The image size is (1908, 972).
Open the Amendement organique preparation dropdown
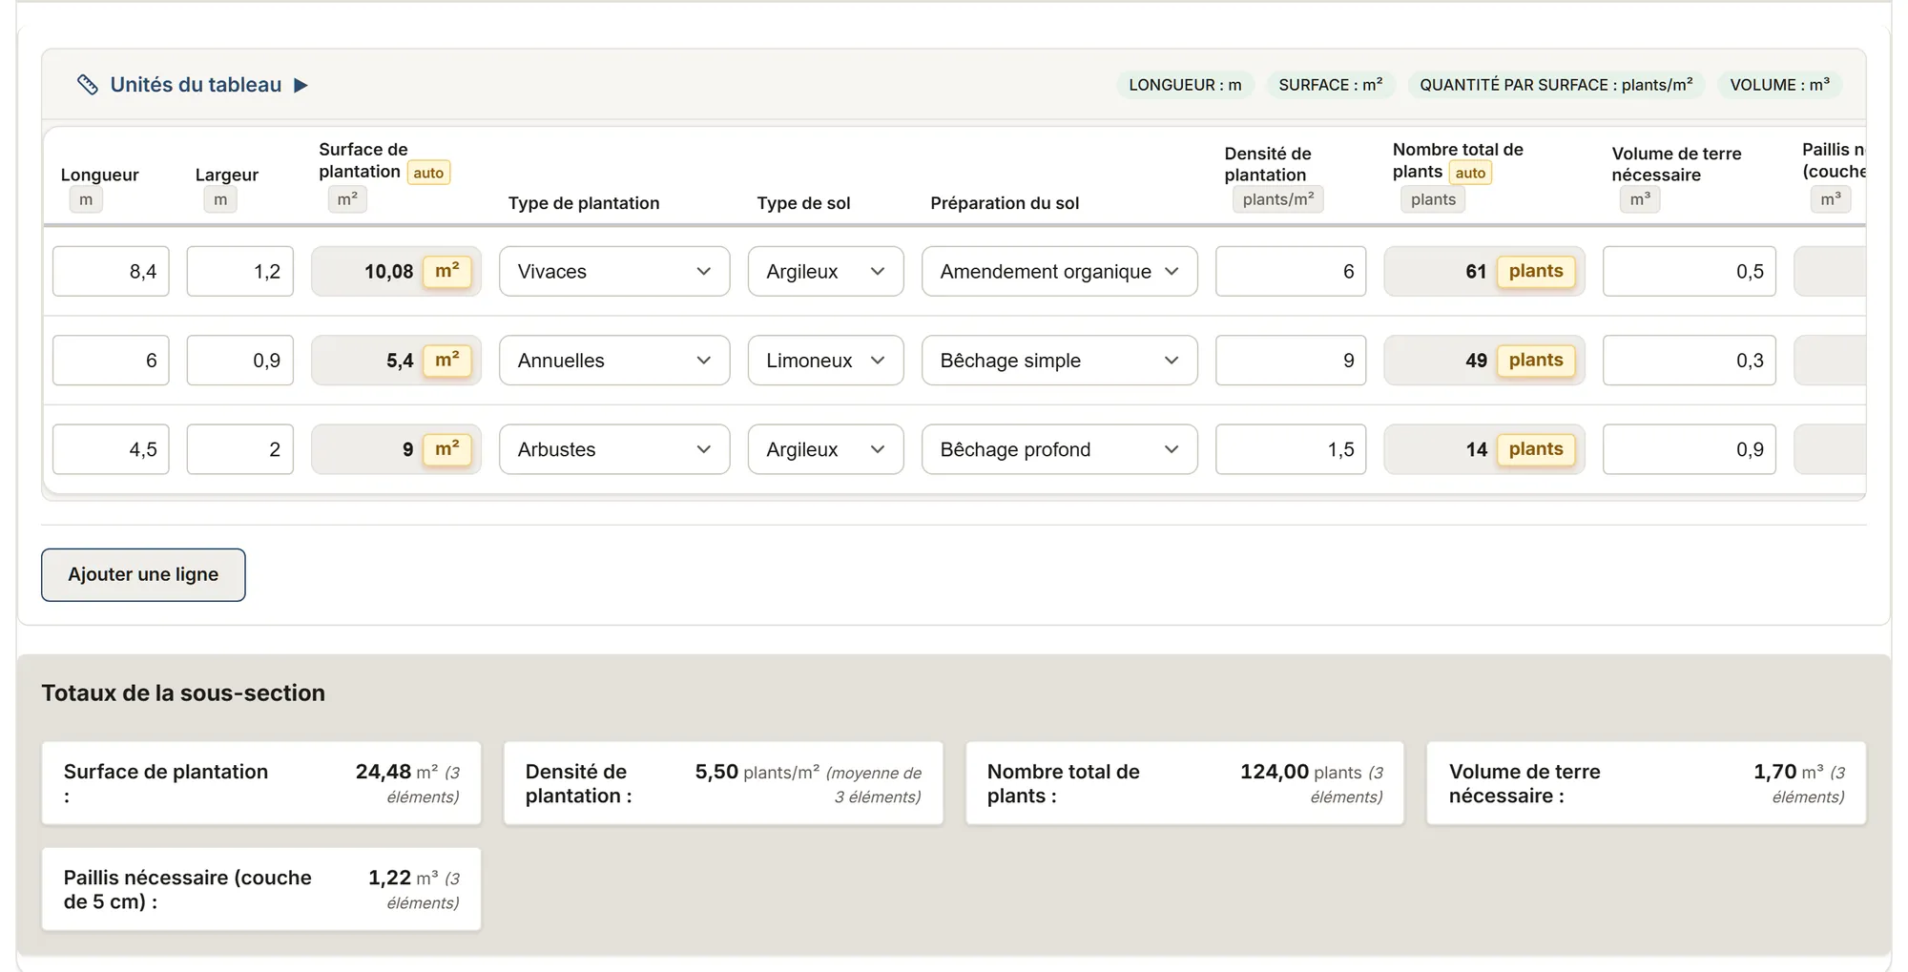click(1059, 271)
